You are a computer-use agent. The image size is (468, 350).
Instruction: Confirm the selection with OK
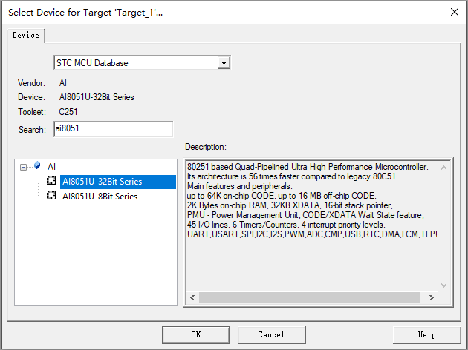pyautogui.click(x=196, y=335)
